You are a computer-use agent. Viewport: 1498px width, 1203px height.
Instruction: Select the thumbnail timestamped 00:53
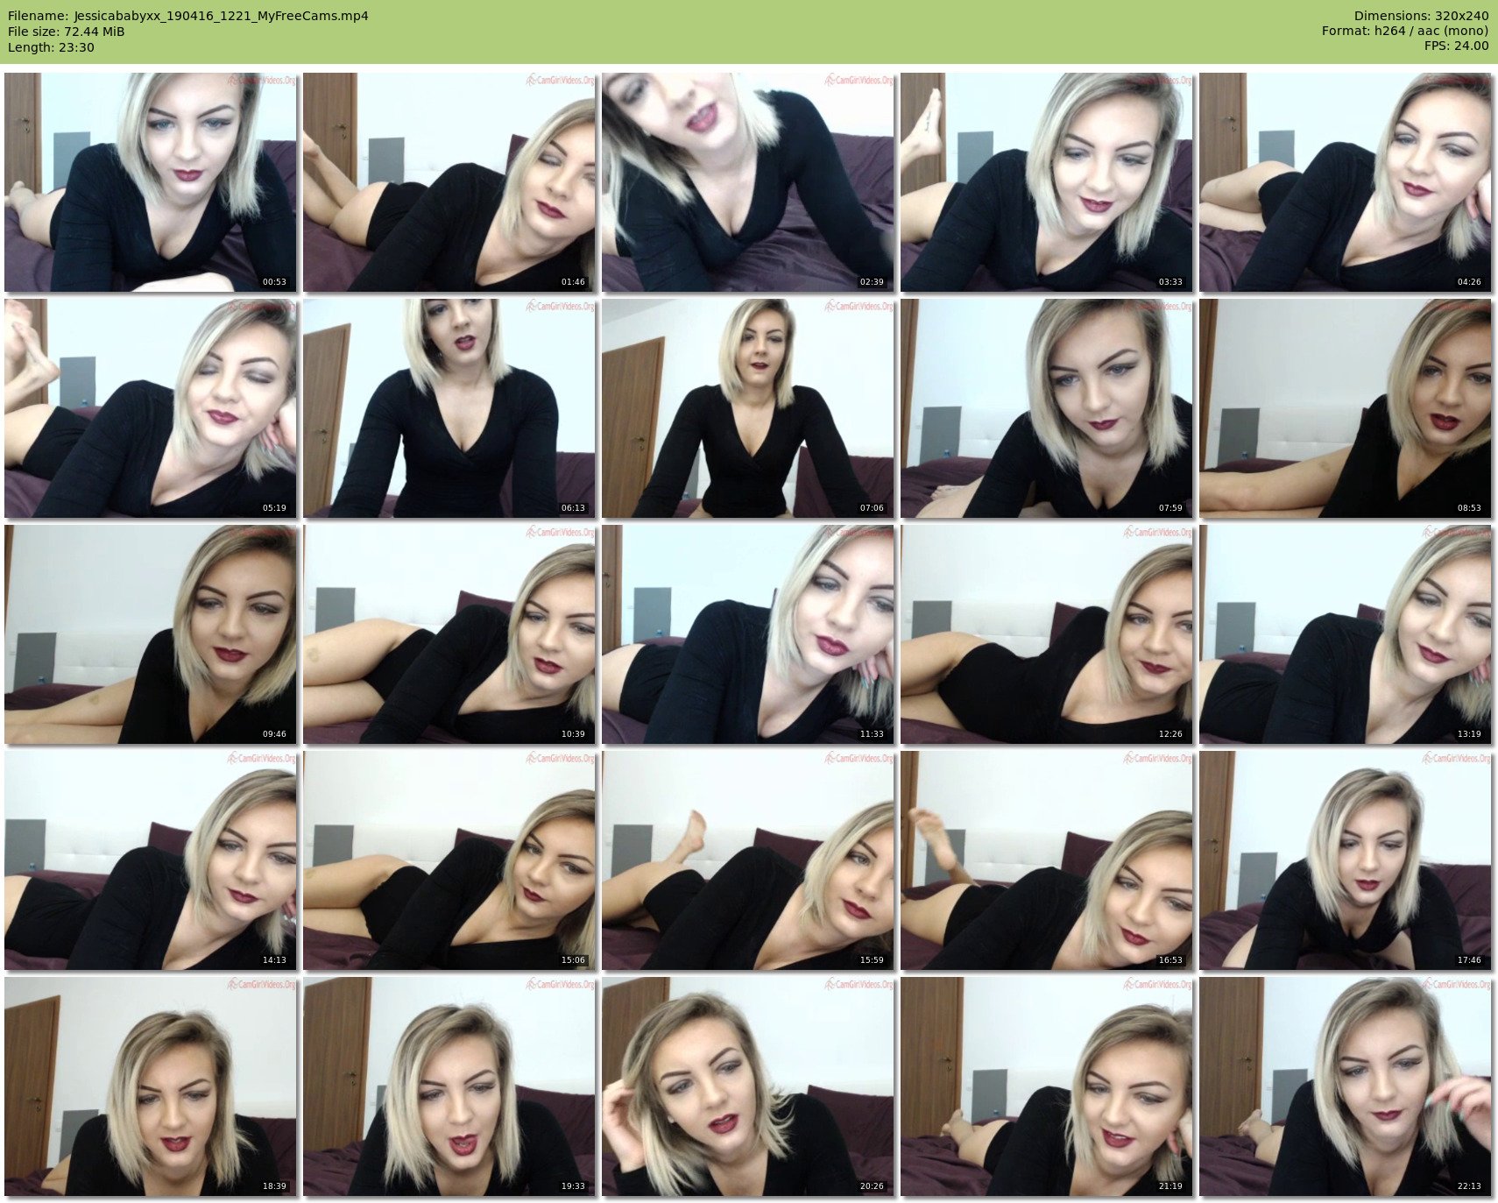click(x=151, y=182)
